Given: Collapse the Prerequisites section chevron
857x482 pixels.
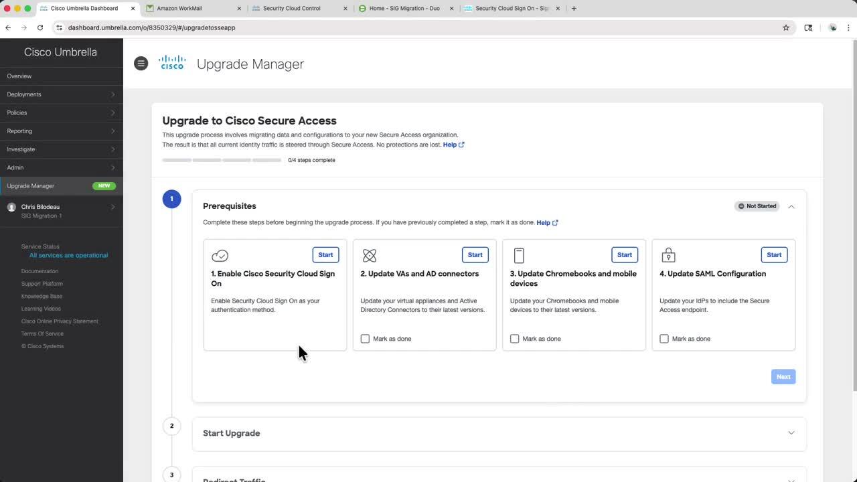Looking at the screenshot, I should coord(791,206).
